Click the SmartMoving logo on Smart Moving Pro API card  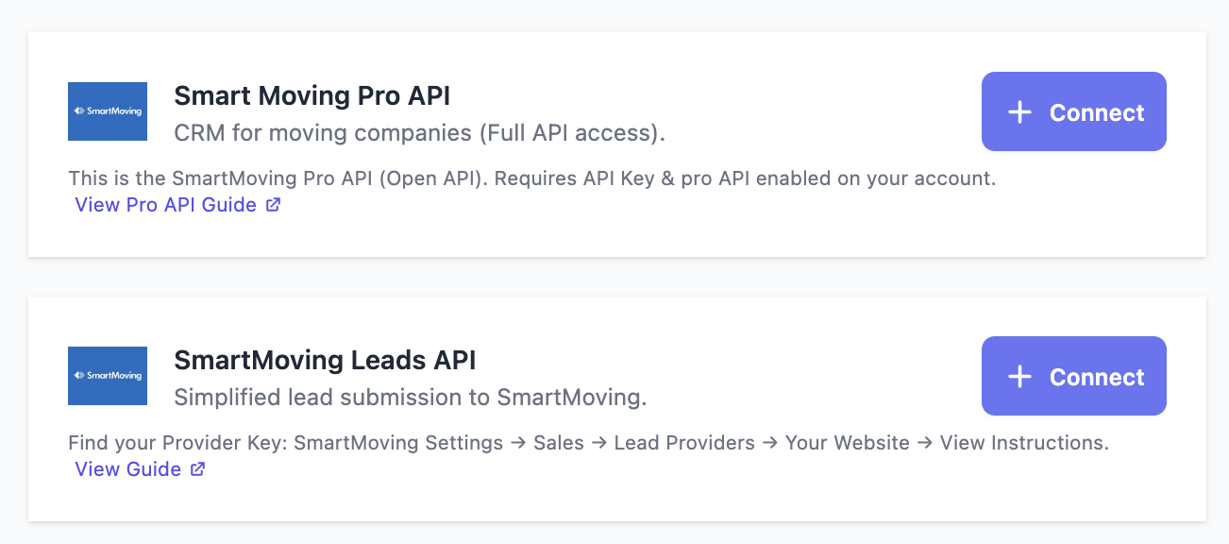(107, 110)
